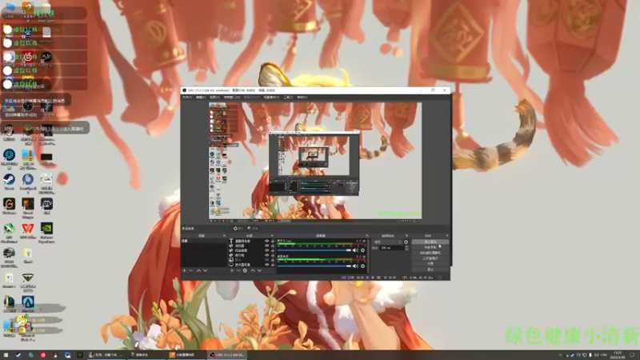
Task: Float the Audio Mixer dock via its header icon
Action: click(367, 235)
